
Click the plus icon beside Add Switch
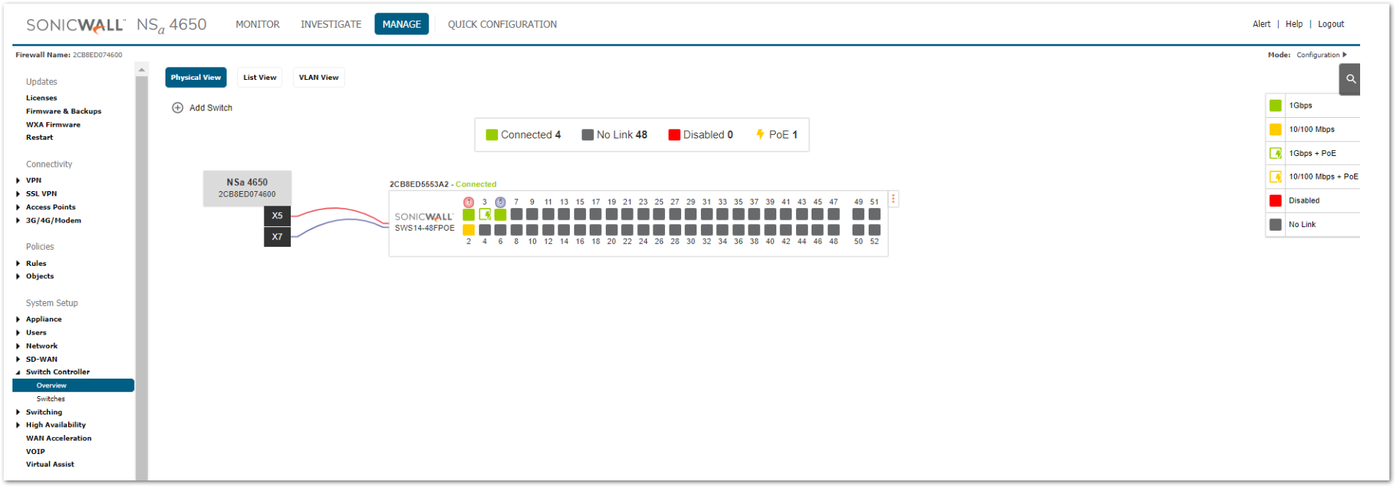177,108
